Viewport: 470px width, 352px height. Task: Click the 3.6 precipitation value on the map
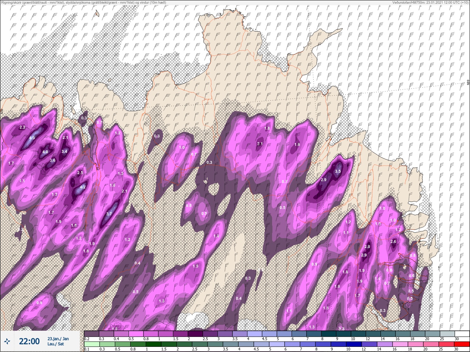53,160
